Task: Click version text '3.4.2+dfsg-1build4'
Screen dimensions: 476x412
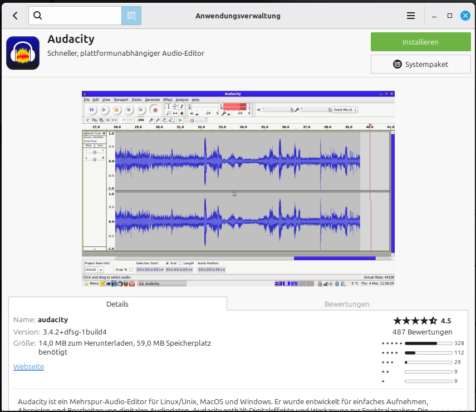Action: pos(75,332)
